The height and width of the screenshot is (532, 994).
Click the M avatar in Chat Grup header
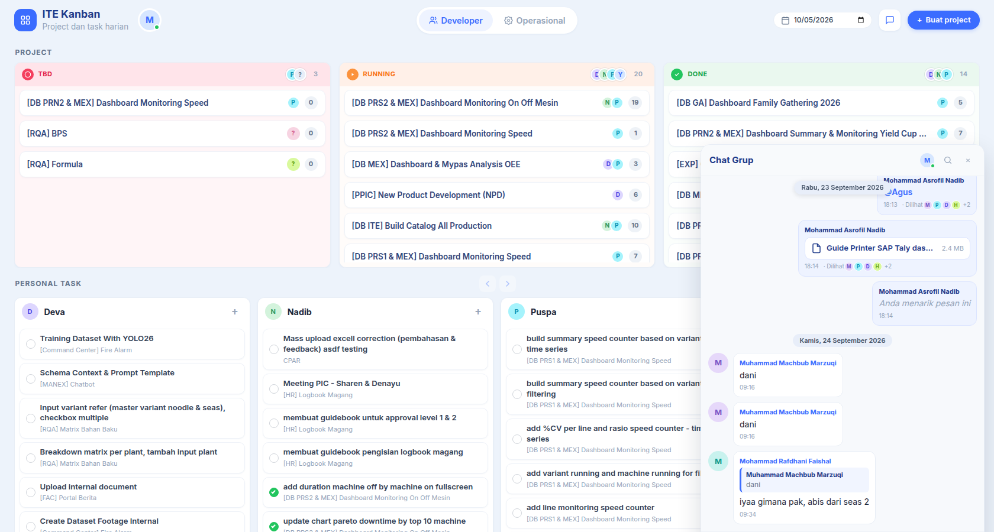click(927, 160)
